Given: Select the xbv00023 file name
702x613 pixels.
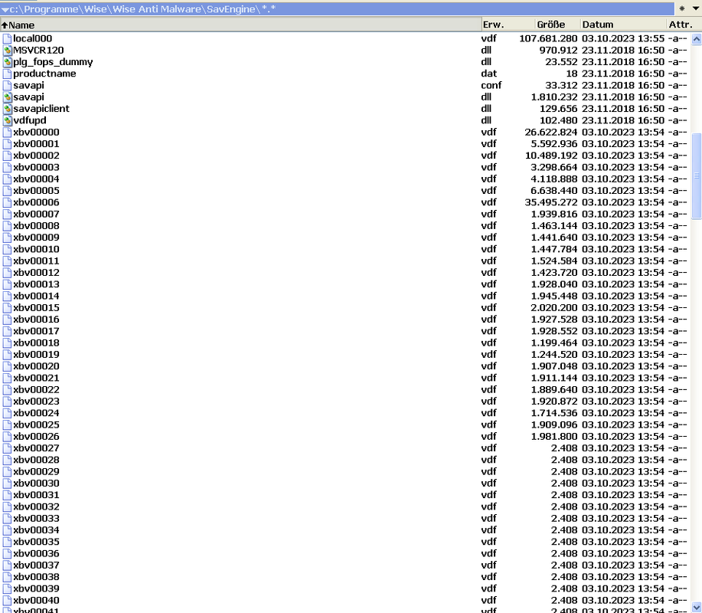Looking at the screenshot, I should point(36,401).
